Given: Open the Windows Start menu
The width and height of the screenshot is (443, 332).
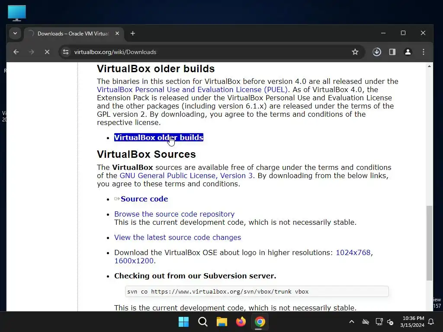Looking at the screenshot, I should 183,322.
